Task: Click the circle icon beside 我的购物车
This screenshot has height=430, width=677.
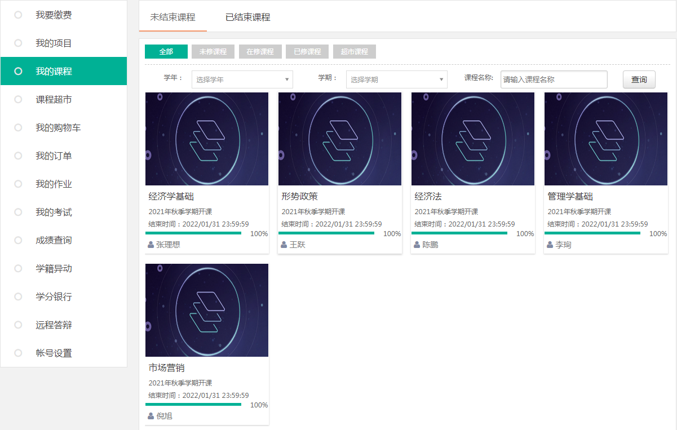Action: click(x=18, y=127)
